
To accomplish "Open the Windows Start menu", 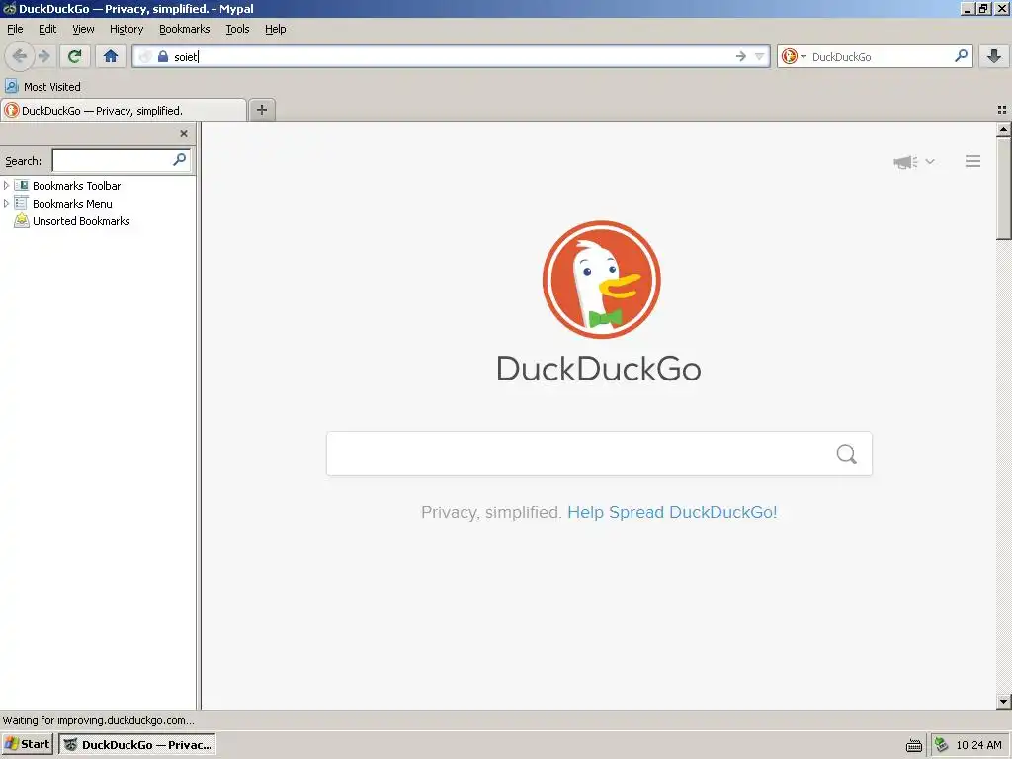I will [x=27, y=745].
